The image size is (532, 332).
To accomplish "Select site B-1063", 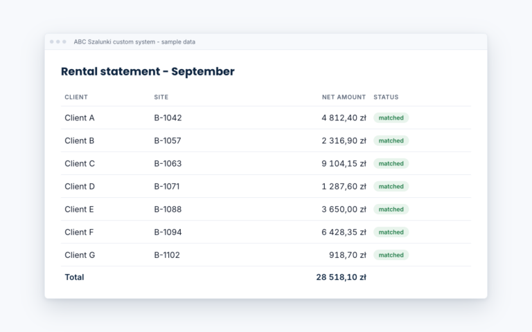I will (168, 164).
